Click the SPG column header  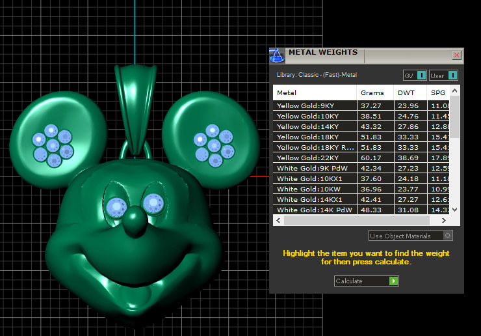[x=438, y=92]
